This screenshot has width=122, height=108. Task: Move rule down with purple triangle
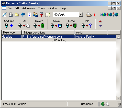pos(100,26)
